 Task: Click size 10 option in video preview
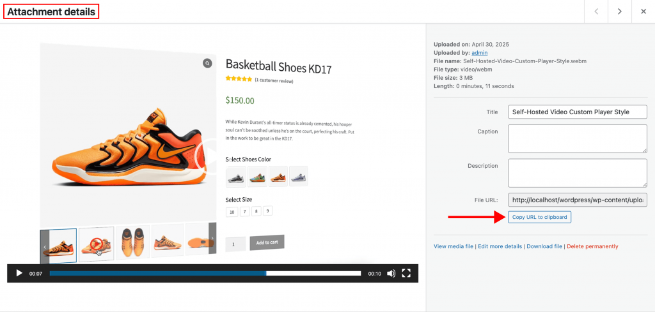coord(232,212)
